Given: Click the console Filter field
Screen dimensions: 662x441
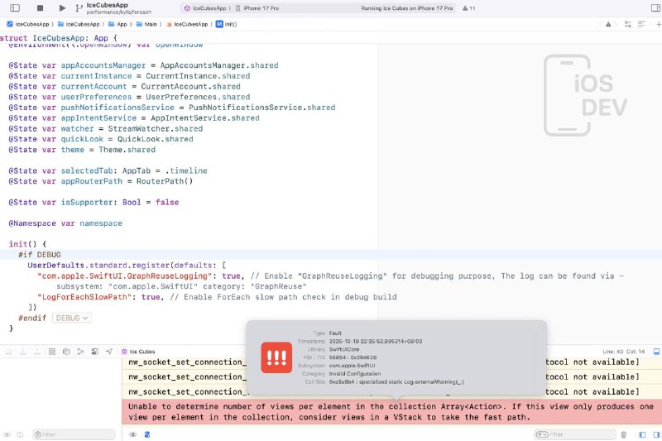Looking at the screenshot, I should click(x=581, y=434).
